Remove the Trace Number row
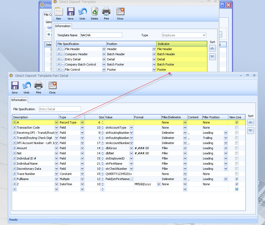 [x=15, y=174]
